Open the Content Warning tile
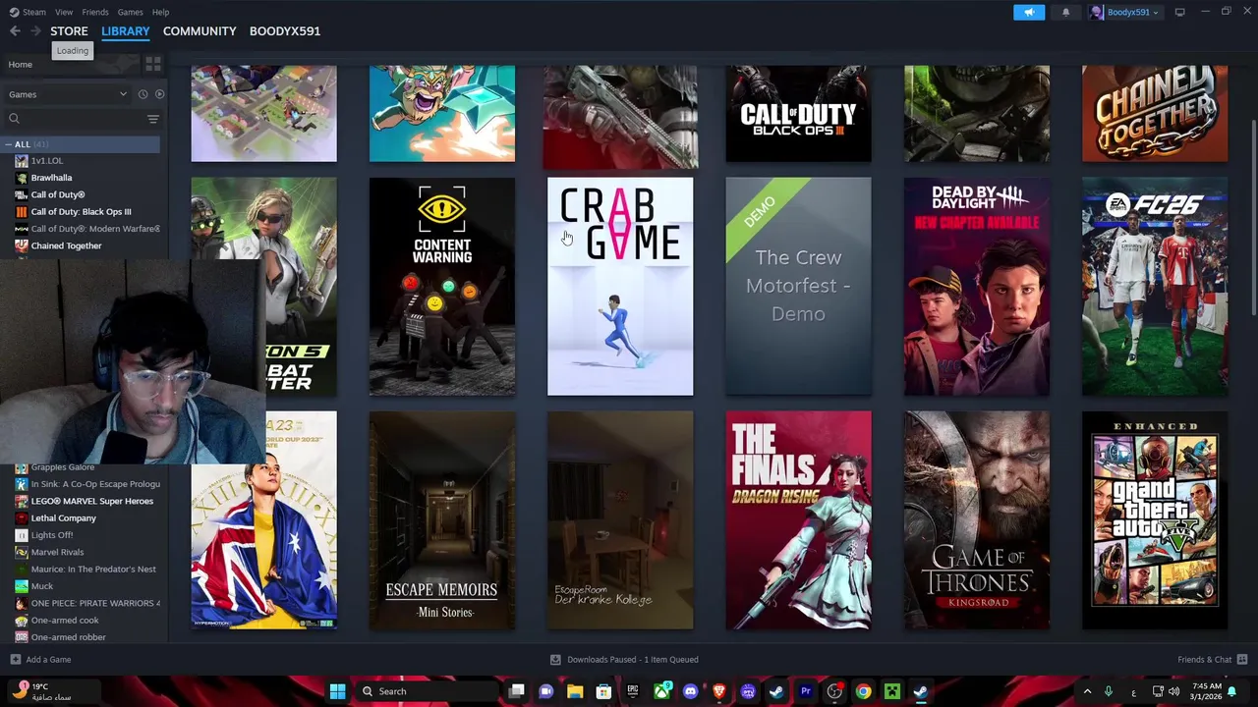 (442, 286)
